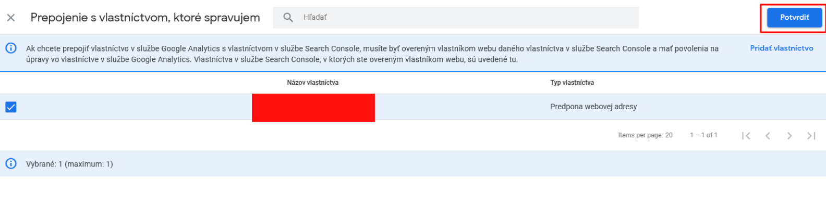Go to the previous page arrow
The image size is (826, 206).
click(768, 136)
